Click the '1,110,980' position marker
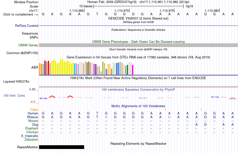Image resolution: width=238 pixels, height=153 pixels. [x=212, y=11]
